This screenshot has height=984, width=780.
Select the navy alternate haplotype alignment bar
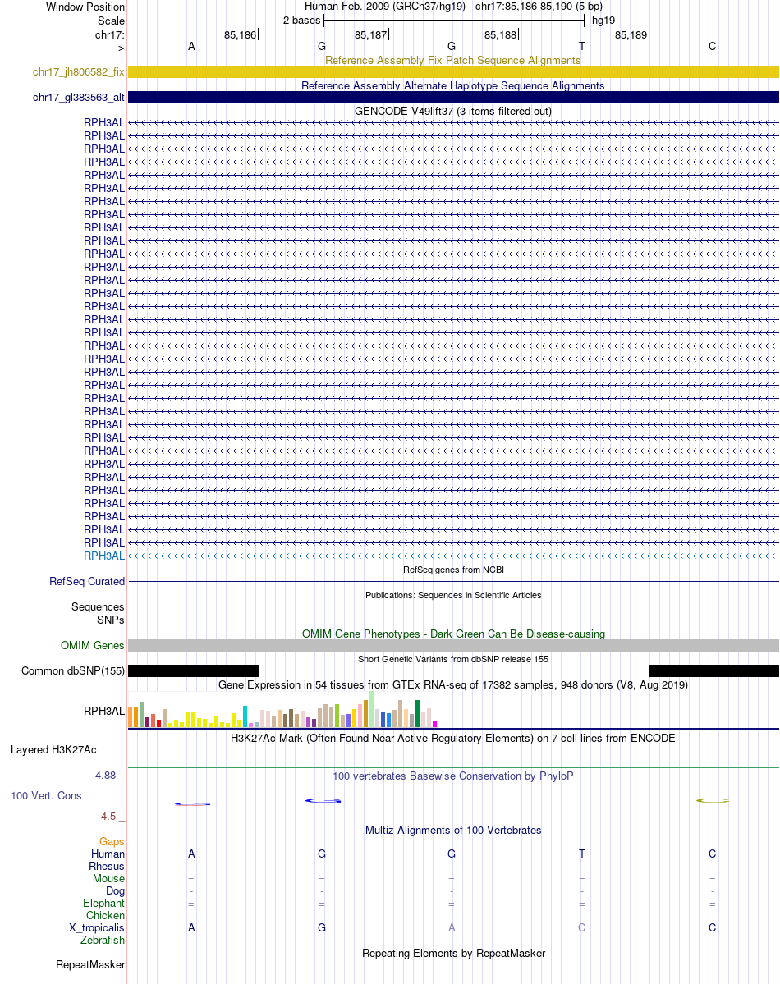pos(453,98)
